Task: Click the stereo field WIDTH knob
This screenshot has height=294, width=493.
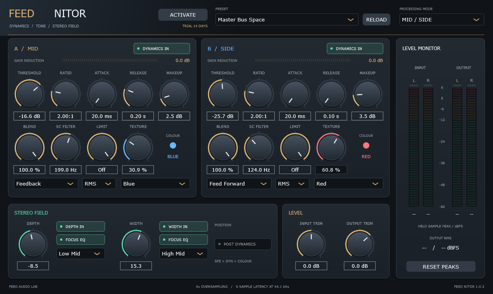Action: pyautogui.click(x=136, y=244)
